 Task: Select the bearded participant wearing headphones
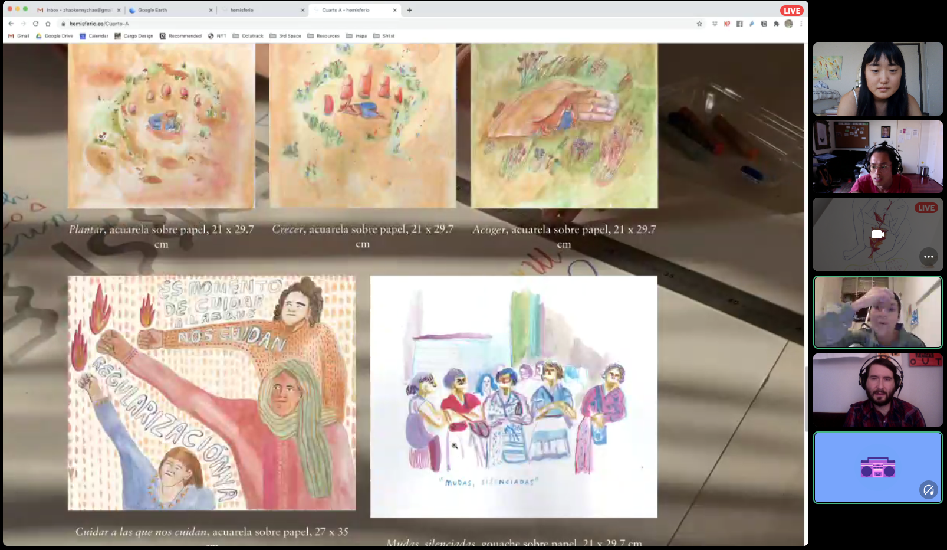(877, 390)
